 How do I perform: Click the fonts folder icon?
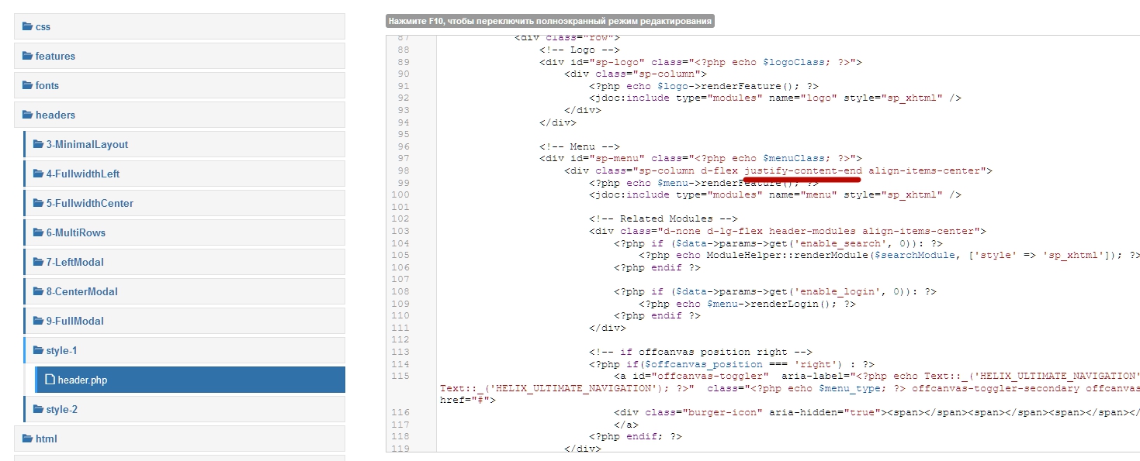[x=28, y=85]
